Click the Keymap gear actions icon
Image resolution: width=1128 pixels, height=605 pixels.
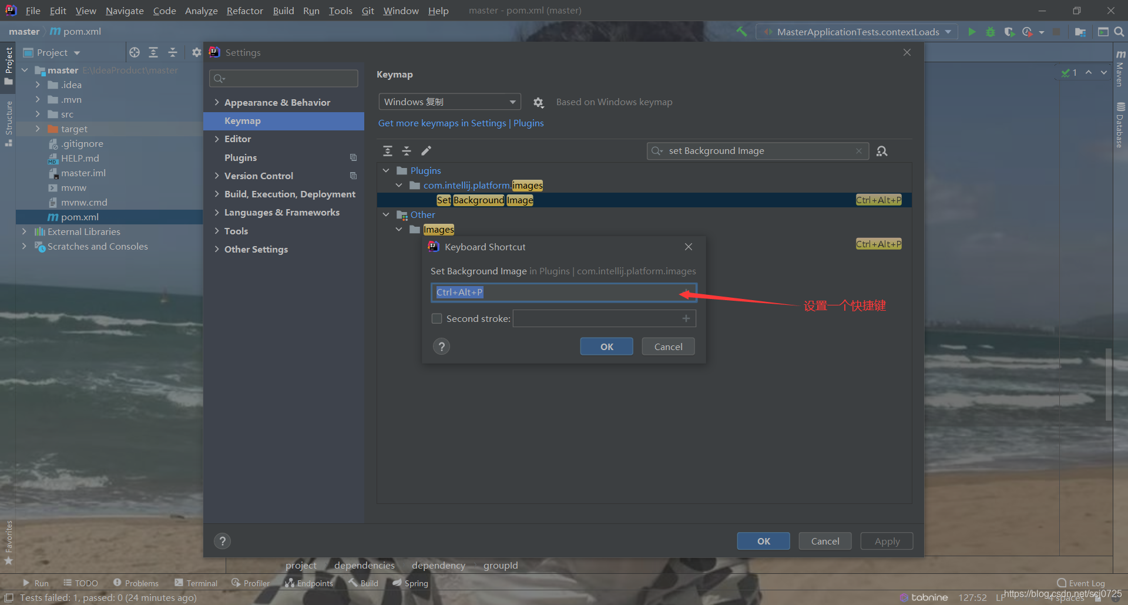click(538, 102)
